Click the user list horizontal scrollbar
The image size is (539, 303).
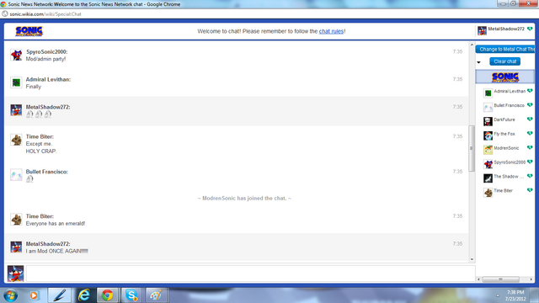click(504, 279)
